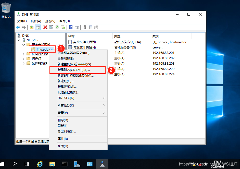The height and width of the screenshot is (169, 240).
Task: Click the blue Help question mark icon
Action: (71, 27)
